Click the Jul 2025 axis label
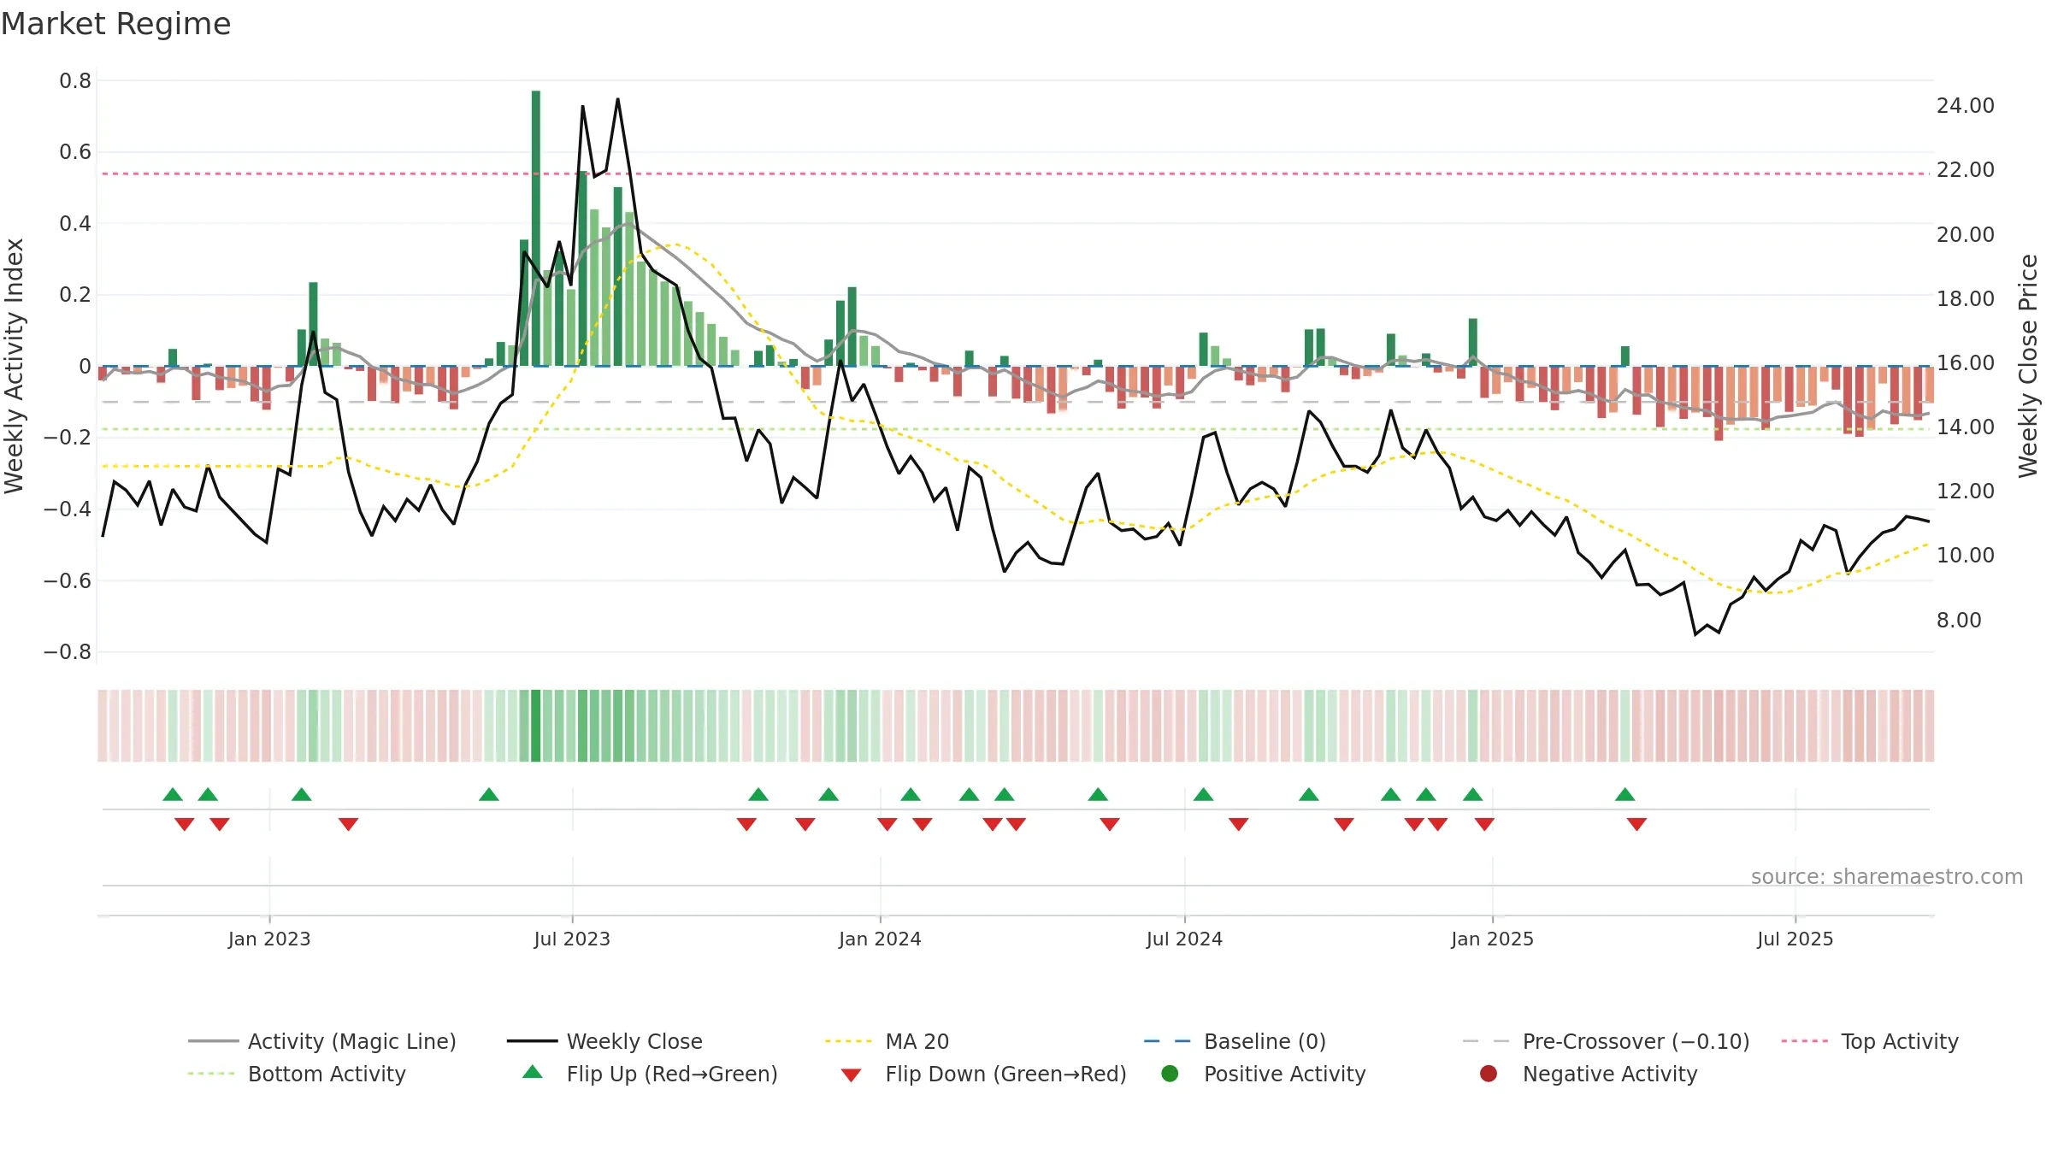The height and width of the screenshot is (1154, 2052). pos(1795,939)
